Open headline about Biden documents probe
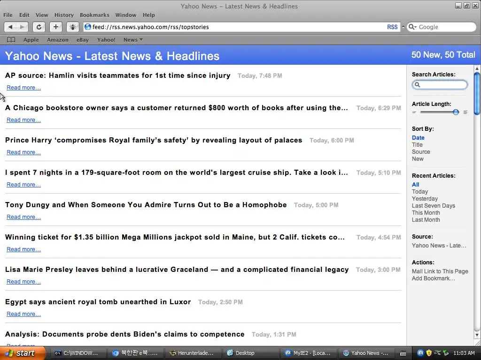Image resolution: width=481 pixels, height=360 pixels. (125, 334)
